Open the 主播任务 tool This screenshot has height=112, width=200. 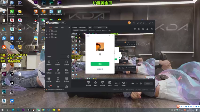[66, 63]
